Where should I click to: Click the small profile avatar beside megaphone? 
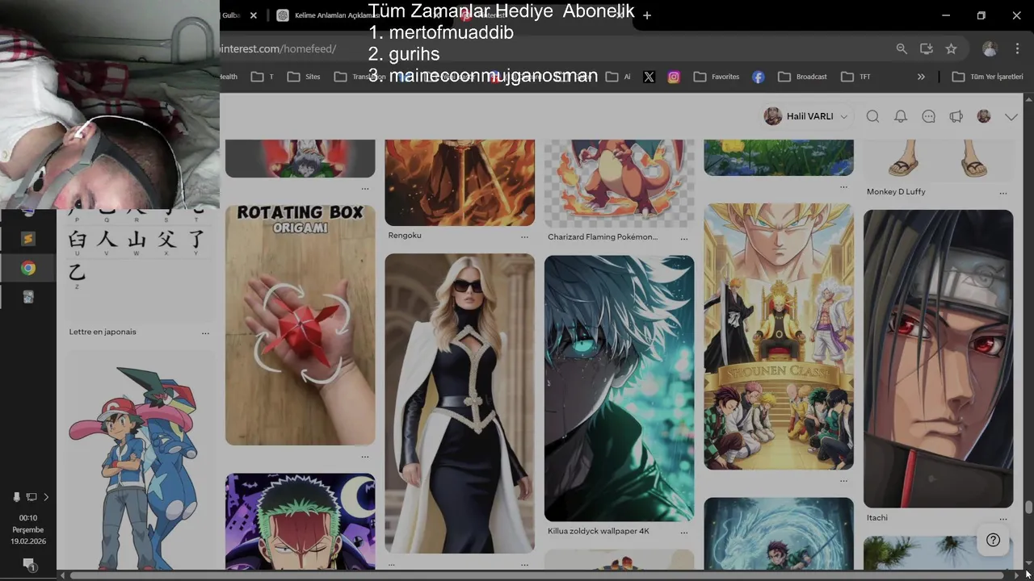(984, 117)
